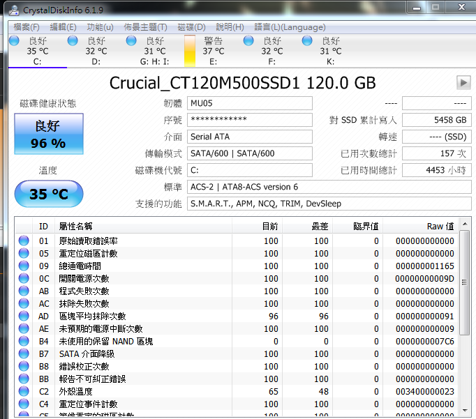Image resolution: width=476 pixels, height=419 pixels.
Task: Click status icon for attribute C4 row
Action: coord(24,404)
